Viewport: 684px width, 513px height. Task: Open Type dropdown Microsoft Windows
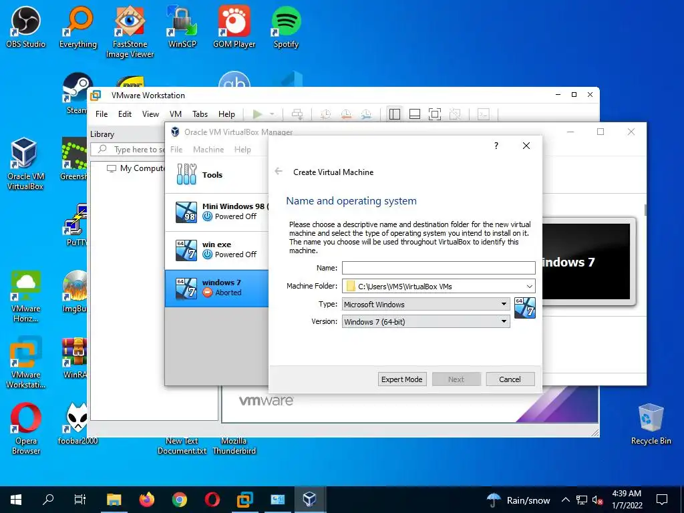pyautogui.click(x=425, y=304)
